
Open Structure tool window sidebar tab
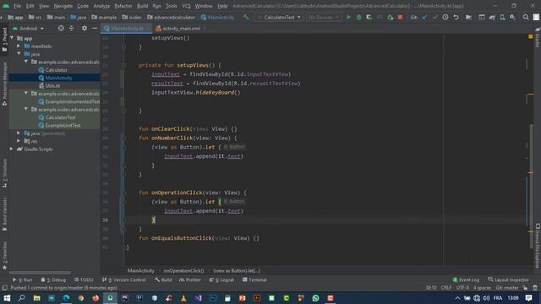point(4,173)
